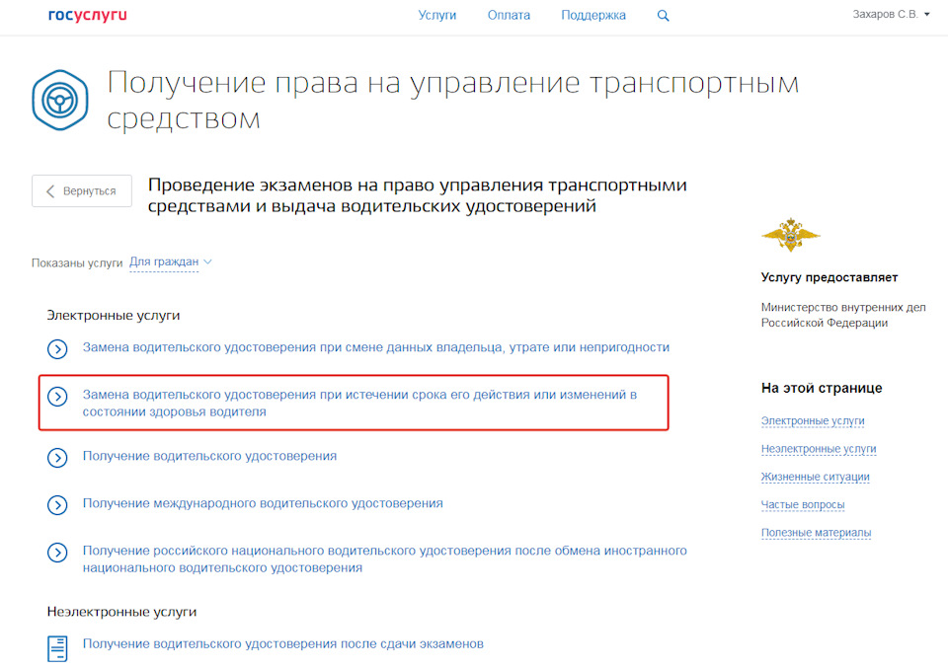
Task: Click arrow icon beside Получение российского национального удостоверения
Action: pos(57,553)
